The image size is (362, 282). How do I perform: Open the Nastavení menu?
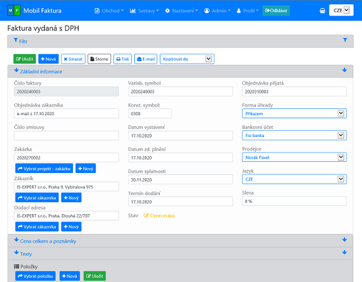182,11
